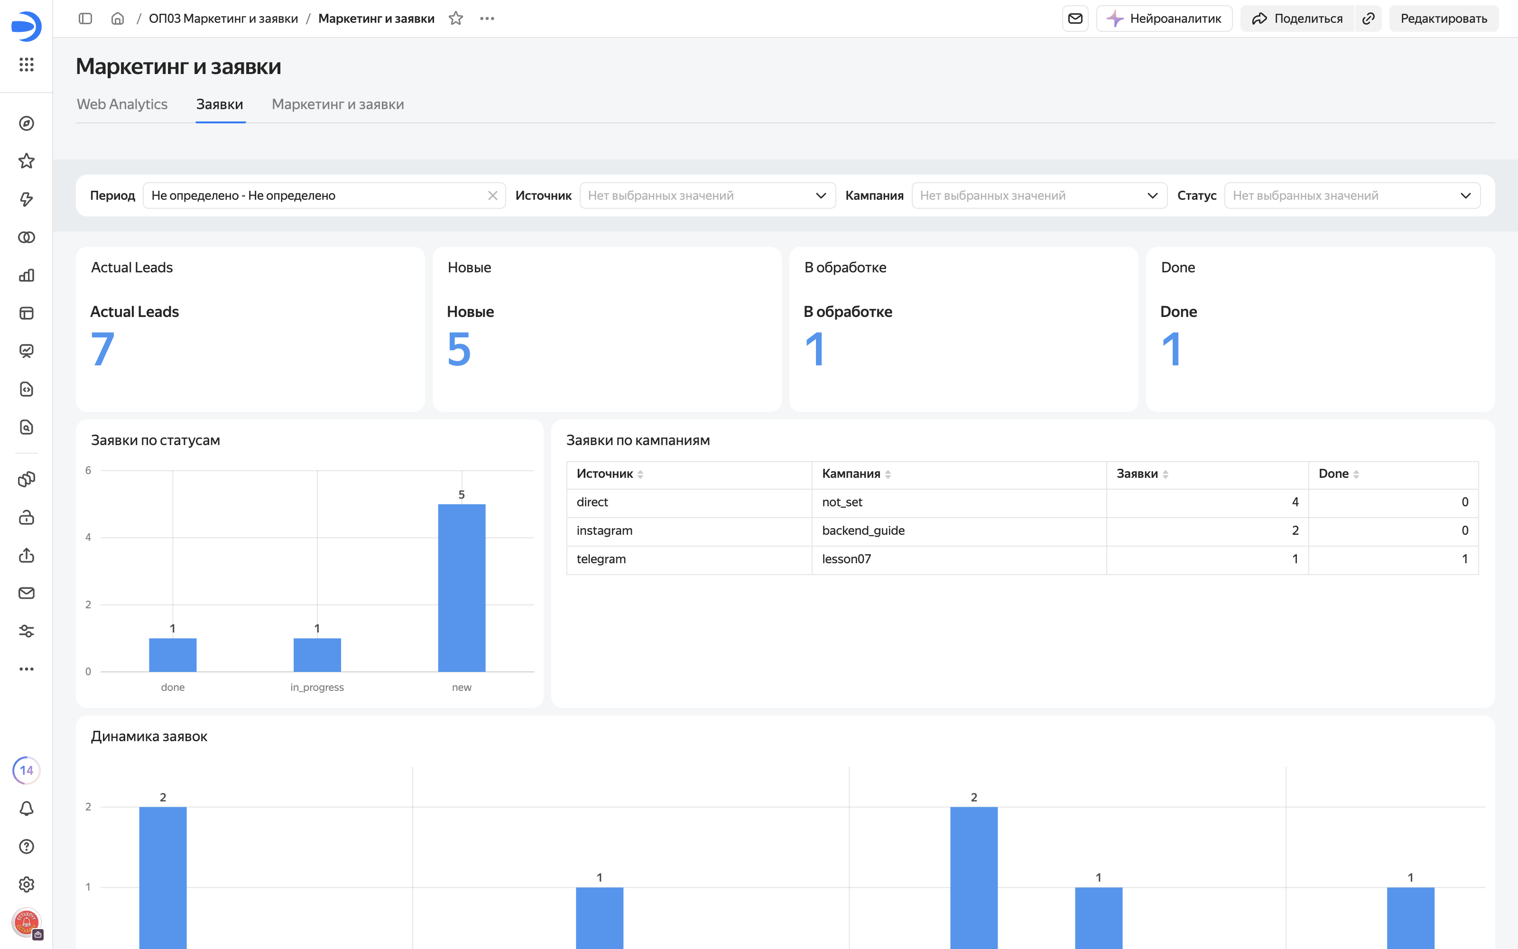
Task: Open the DataLens logo home
Action: pyautogui.click(x=27, y=27)
